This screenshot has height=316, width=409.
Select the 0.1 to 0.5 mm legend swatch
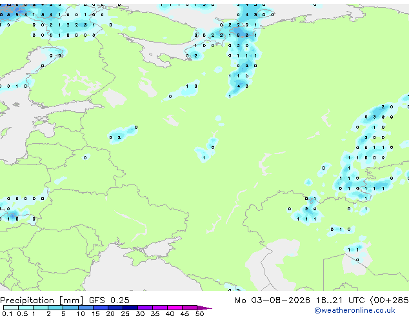(11, 308)
